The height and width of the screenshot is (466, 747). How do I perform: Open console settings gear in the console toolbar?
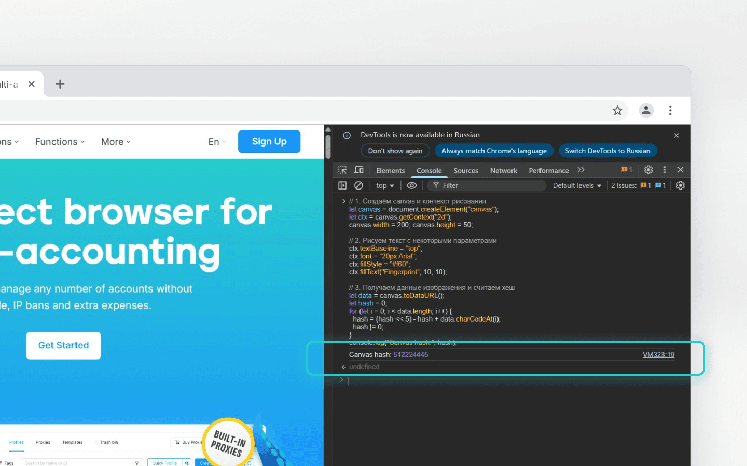point(681,185)
